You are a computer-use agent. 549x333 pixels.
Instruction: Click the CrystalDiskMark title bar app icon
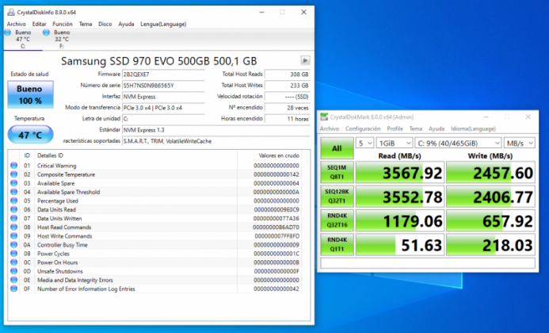coord(324,117)
